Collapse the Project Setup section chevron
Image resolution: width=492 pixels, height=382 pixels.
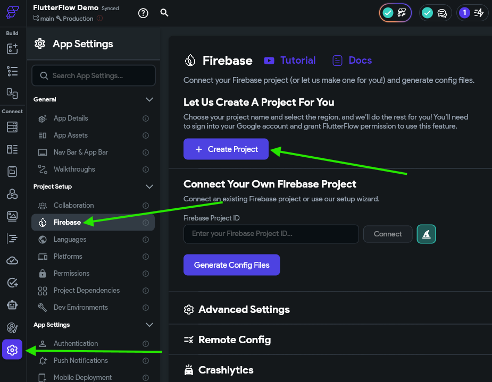click(149, 186)
